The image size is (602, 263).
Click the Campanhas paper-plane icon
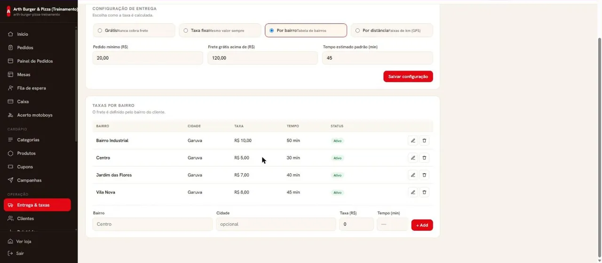[10, 180]
